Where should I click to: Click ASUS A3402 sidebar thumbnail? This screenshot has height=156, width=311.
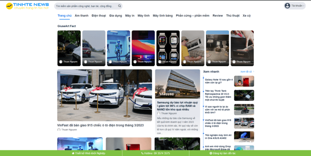pyautogui.click(x=244, y=137)
